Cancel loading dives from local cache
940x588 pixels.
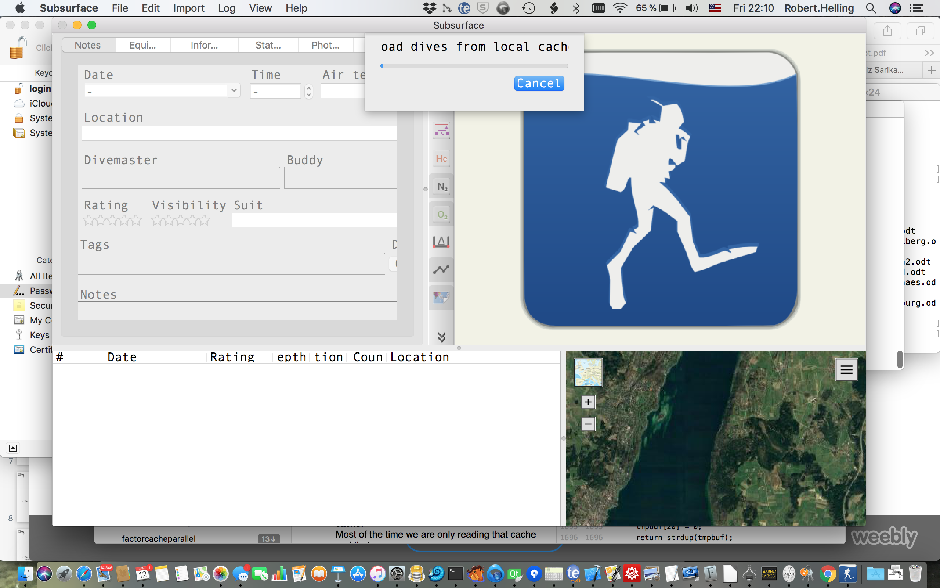[x=539, y=83]
